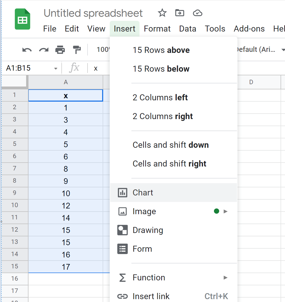Select the paint format roller tool
The height and width of the screenshot is (302, 285).
pos(77,50)
